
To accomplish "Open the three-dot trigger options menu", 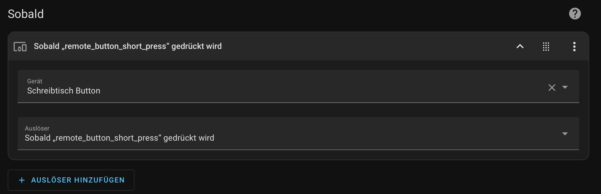I will pos(574,47).
